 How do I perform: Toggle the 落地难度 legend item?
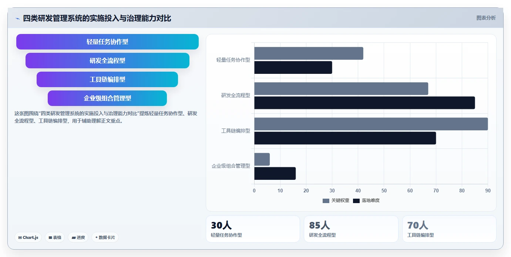[366, 201]
